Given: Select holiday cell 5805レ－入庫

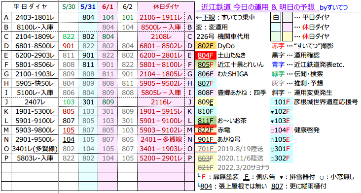Looking at the screenshot, I should pyautogui.click(x=161, y=93).
